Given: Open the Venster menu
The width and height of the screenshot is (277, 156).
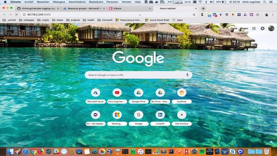Looking at the screenshot, I should 126,2.
